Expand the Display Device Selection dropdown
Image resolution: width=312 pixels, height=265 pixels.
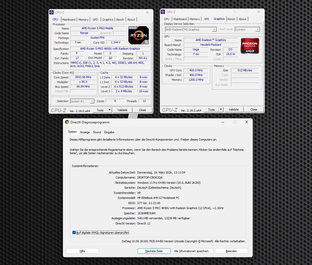pos(214,30)
